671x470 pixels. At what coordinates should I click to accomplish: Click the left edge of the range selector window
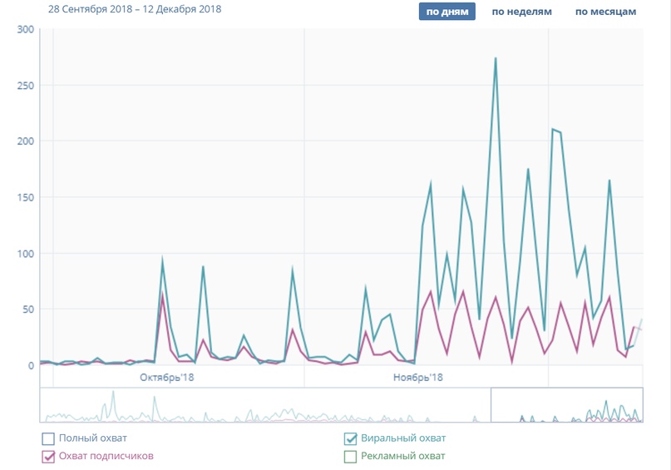(491, 405)
